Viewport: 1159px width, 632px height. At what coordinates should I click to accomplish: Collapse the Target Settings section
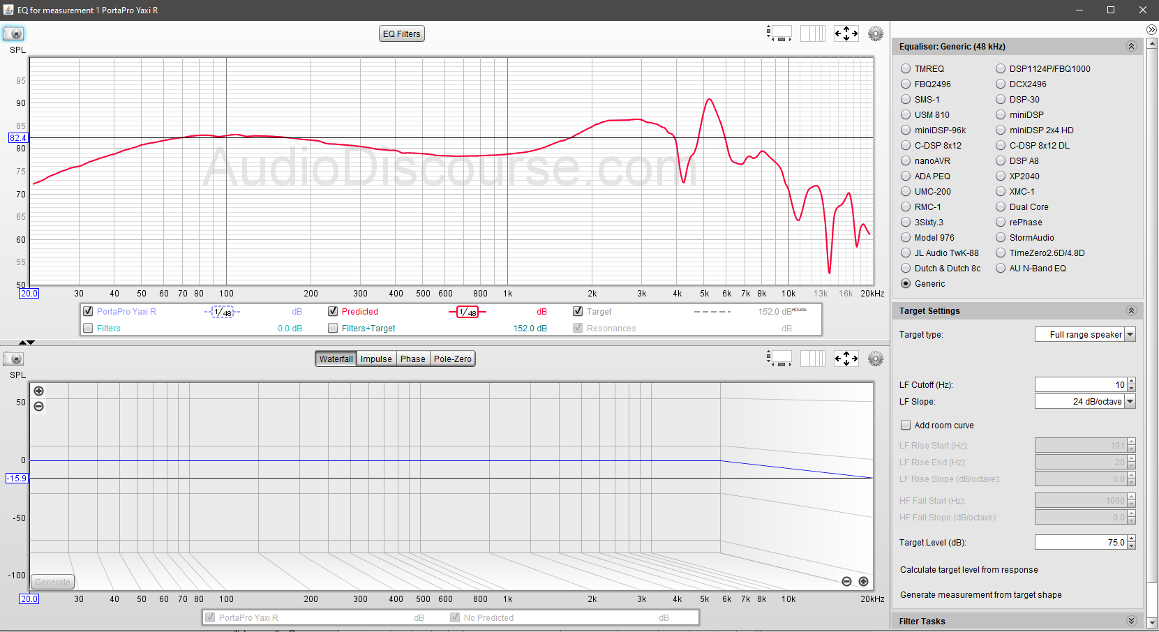point(1131,310)
